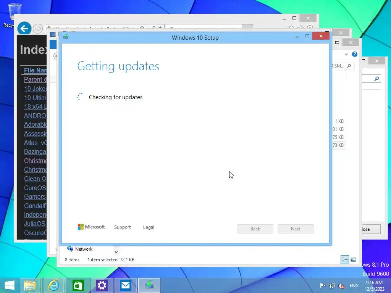Image resolution: width=391 pixels, height=293 pixels.
Task: Open File Explorer from the taskbar
Action: coord(30,285)
